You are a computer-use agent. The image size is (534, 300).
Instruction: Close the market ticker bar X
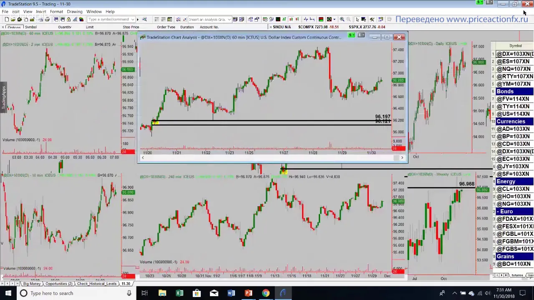pyautogui.click(x=271, y=27)
